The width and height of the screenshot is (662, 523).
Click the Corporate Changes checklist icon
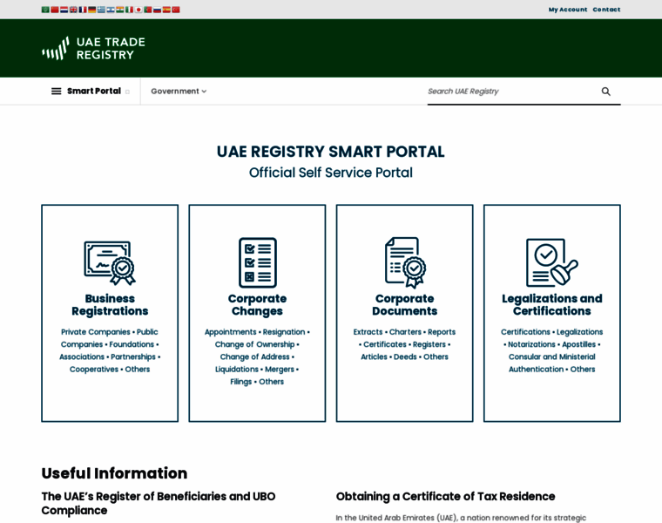258,262
